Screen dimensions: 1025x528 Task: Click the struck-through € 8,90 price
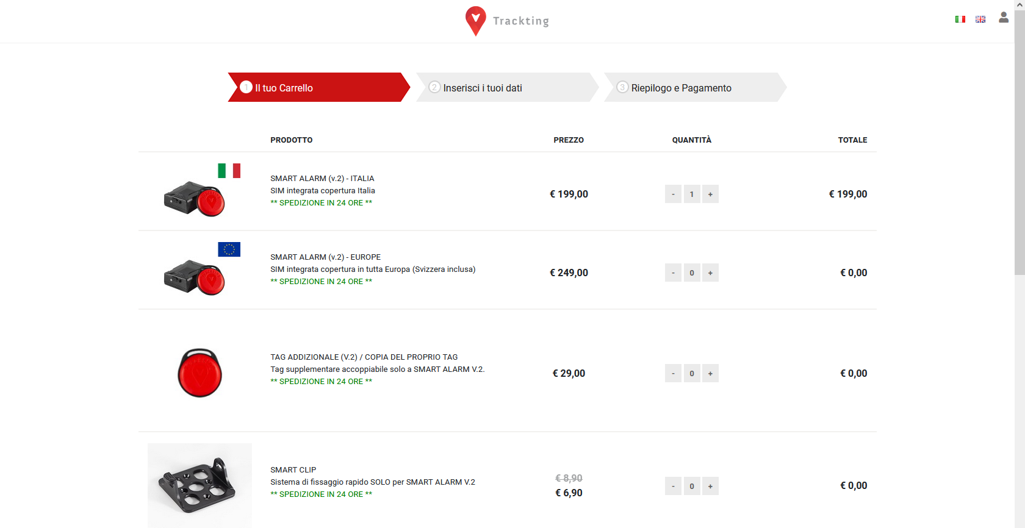pyautogui.click(x=569, y=478)
